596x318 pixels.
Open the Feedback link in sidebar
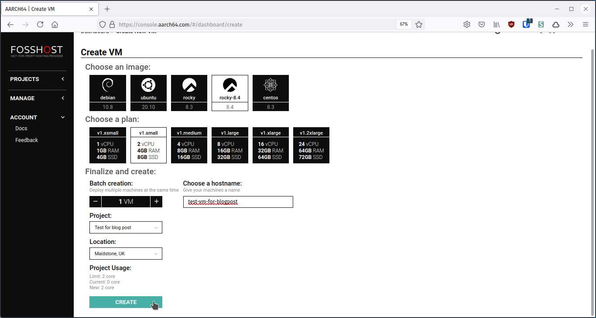tap(27, 140)
